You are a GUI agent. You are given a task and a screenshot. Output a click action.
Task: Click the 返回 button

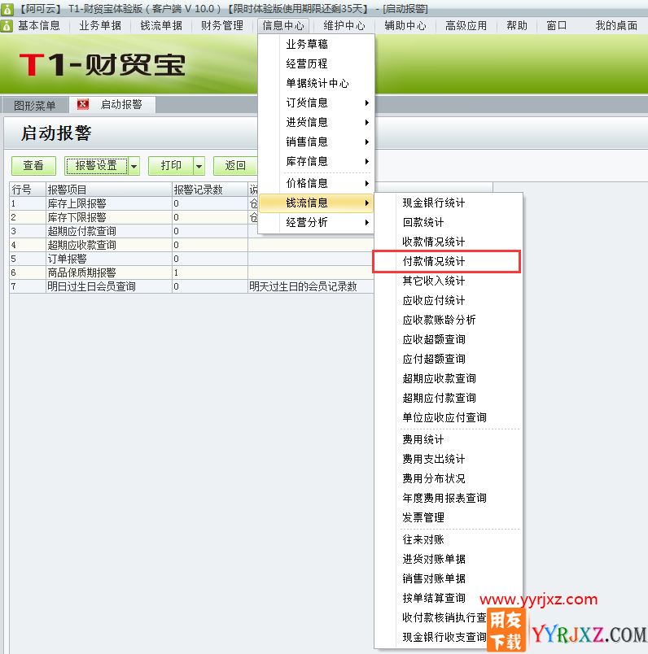[235, 166]
